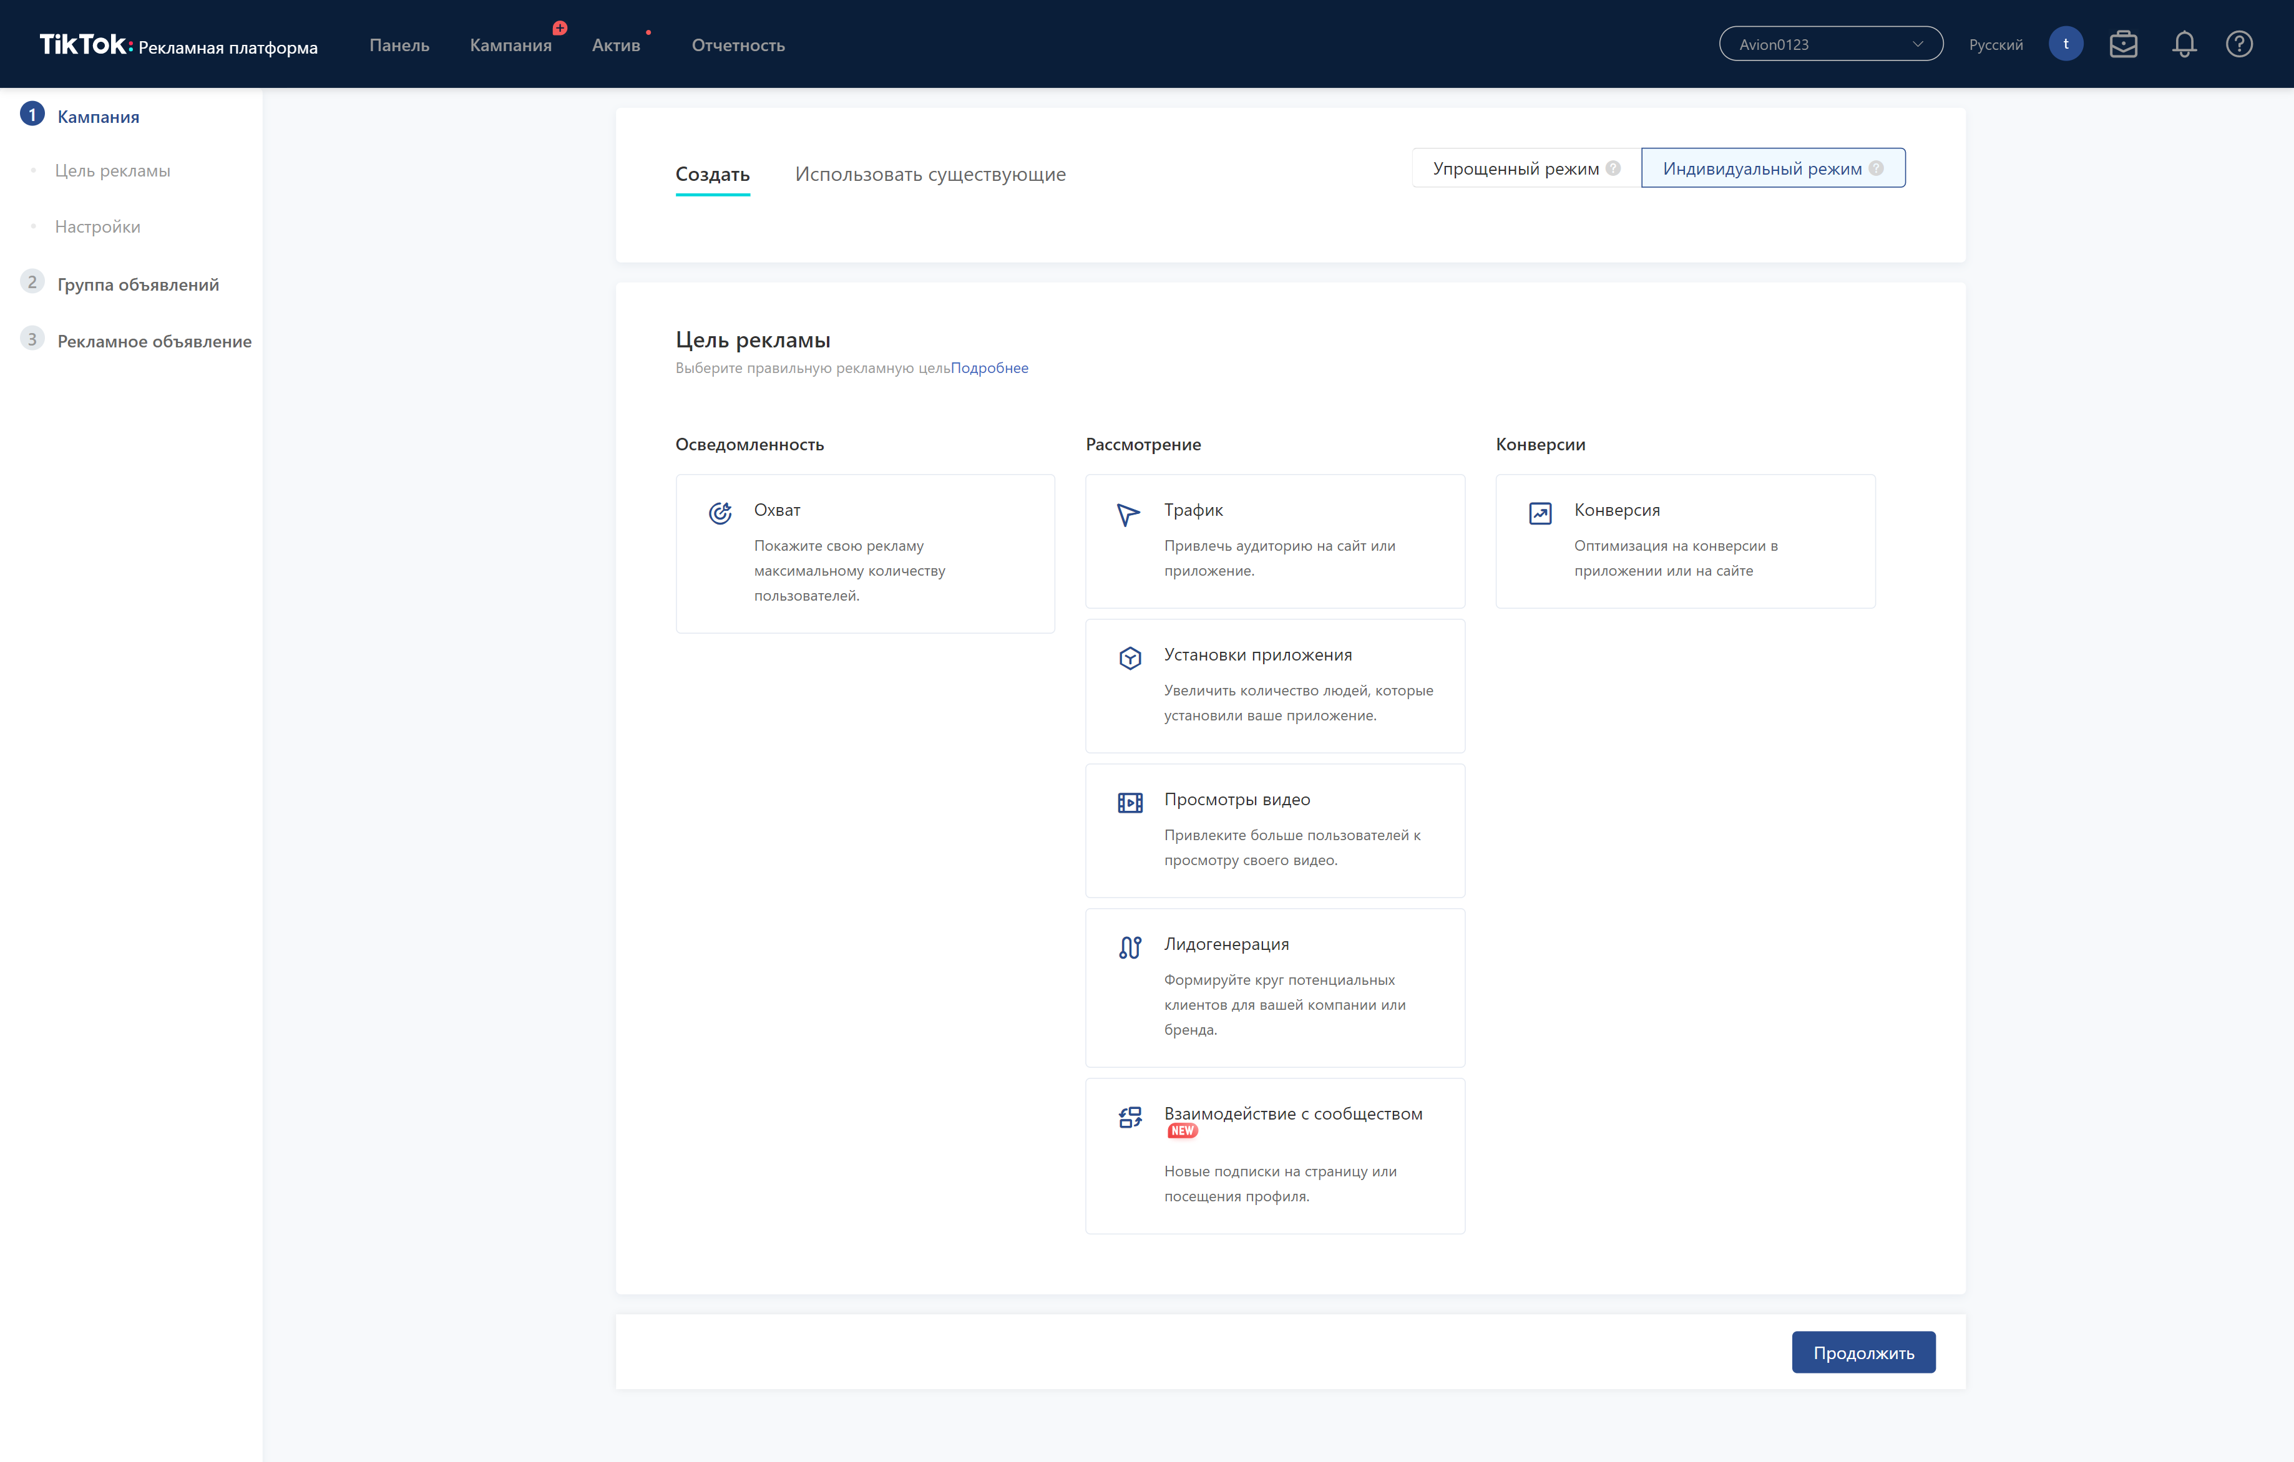
Task: Open the briefcase inbox icon
Action: coord(2122,45)
